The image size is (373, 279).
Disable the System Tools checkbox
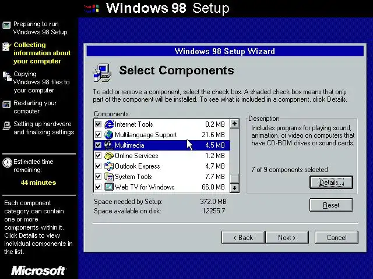pyautogui.click(x=98, y=177)
